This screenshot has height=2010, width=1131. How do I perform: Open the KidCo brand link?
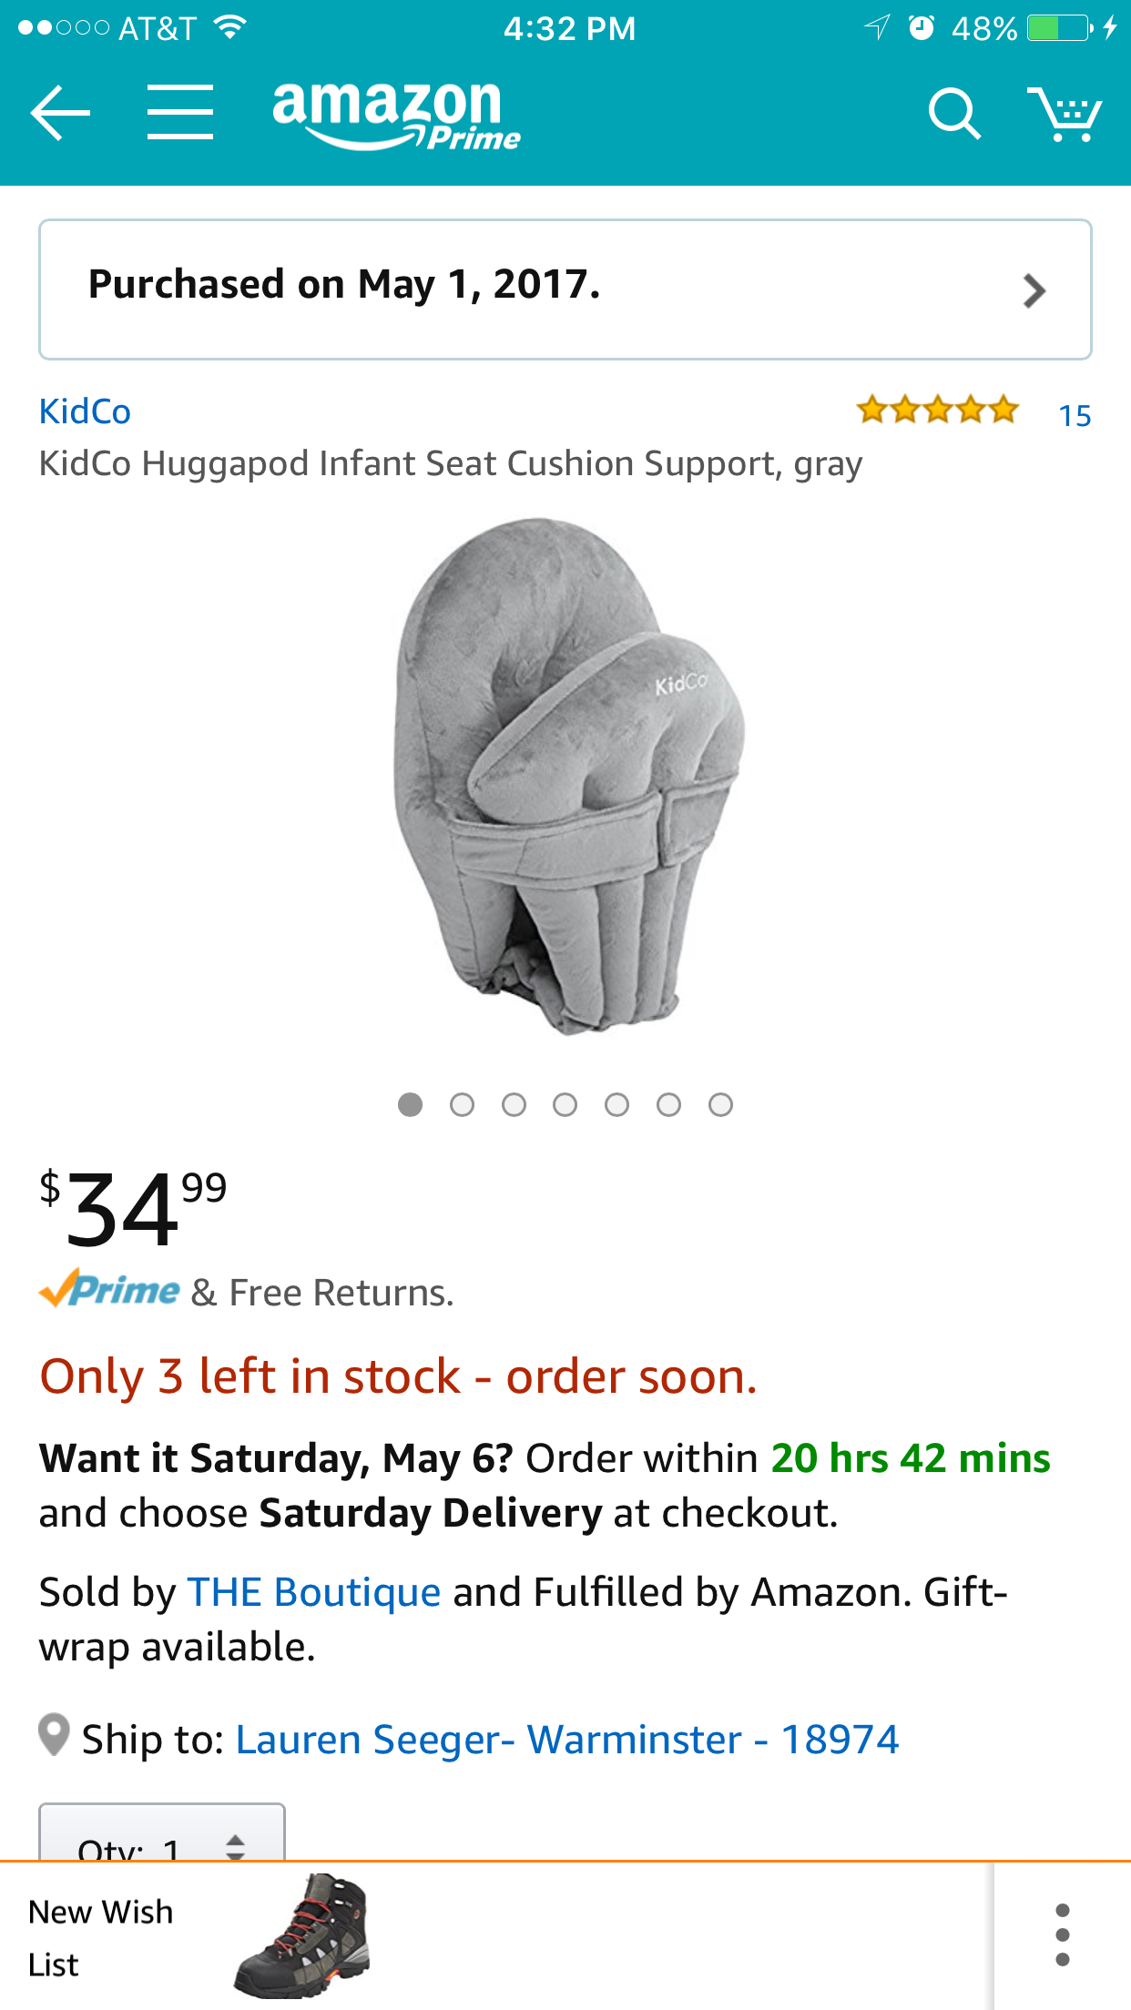click(x=85, y=411)
